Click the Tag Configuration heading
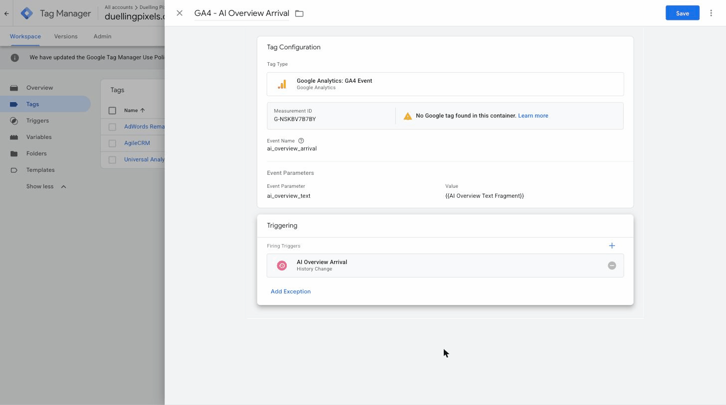Screen dimensions: 726x405 pos(294,47)
